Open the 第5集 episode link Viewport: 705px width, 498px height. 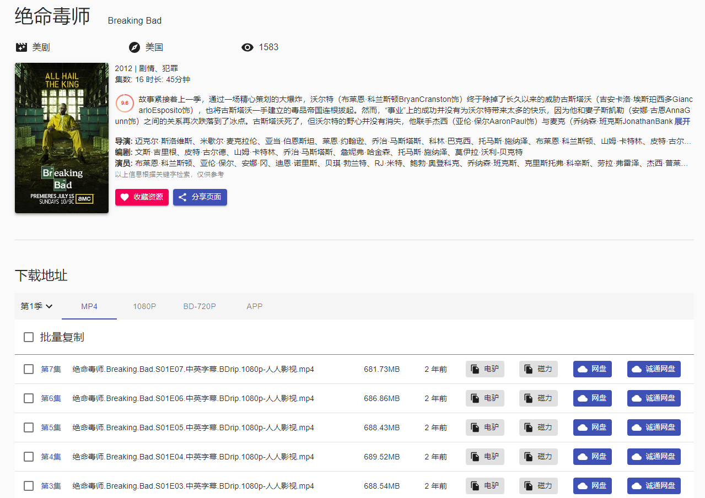[x=51, y=427]
